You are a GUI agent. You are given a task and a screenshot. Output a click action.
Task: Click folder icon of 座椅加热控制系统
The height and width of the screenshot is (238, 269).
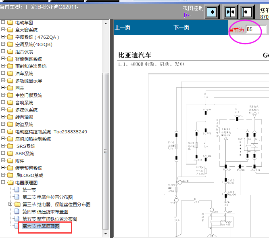pos(10,139)
